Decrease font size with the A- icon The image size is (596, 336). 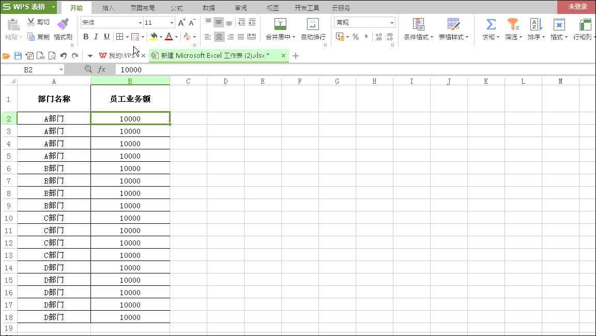pyautogui.click(x=192, y=22)
